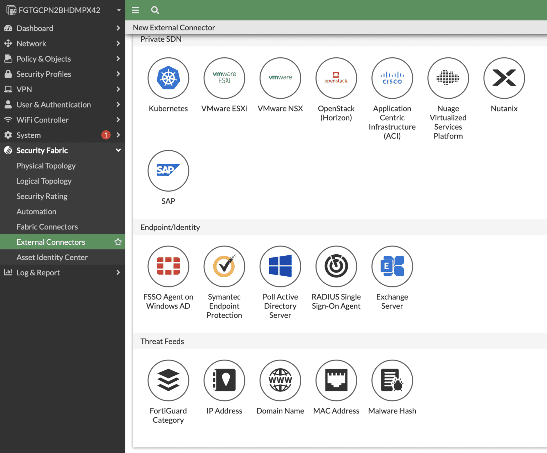Open the Asset Identity Center page
This screenshot has height=453, width=547.
52,257
